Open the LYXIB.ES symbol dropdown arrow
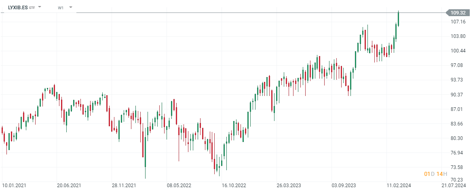This screenshot has width=475, height=192. [40, 7]
